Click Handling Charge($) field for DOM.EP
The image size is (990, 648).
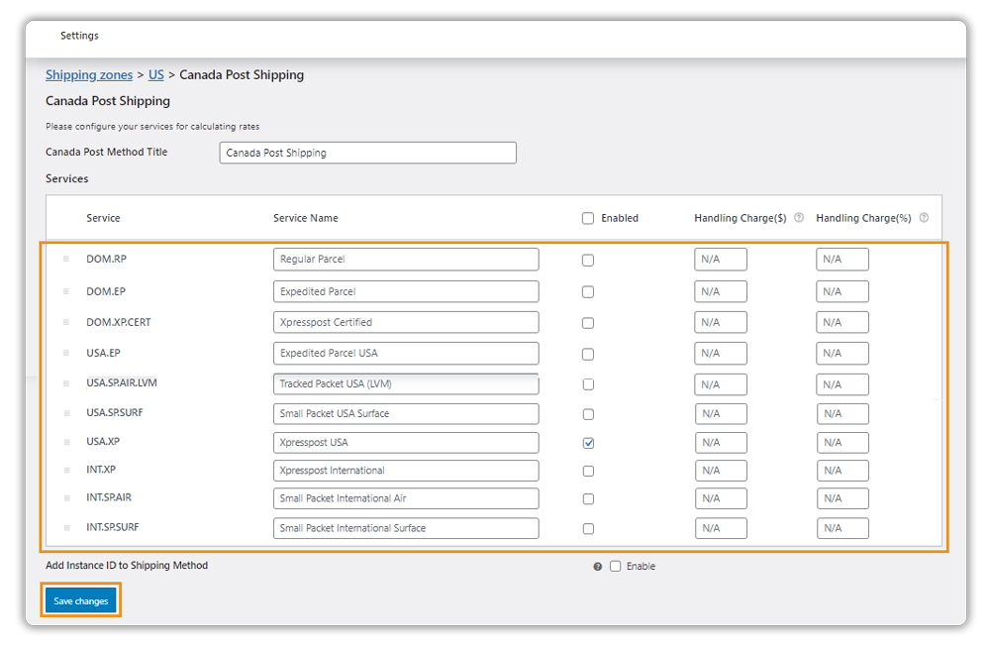[721, 291]
